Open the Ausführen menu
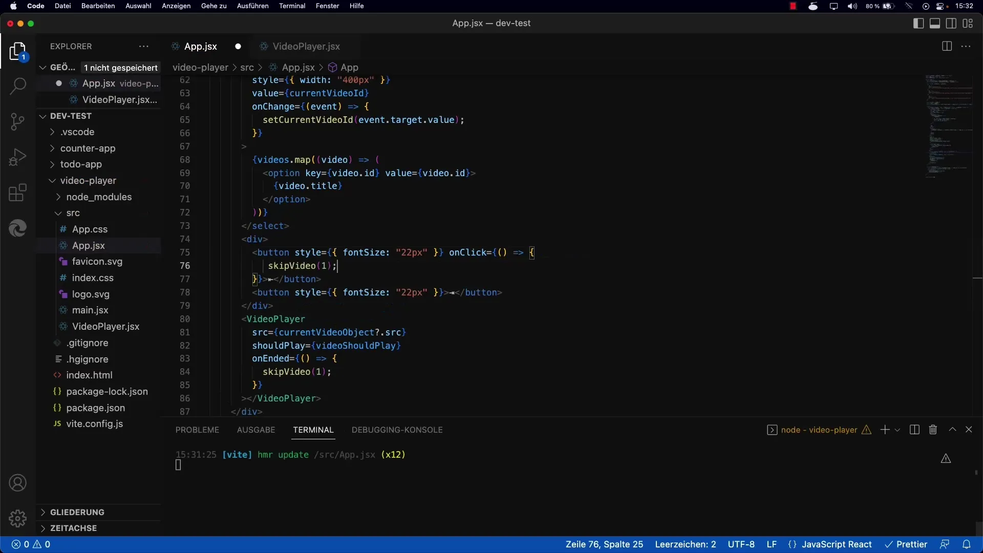Screen dimensions: 983x553 coord(252,6)
